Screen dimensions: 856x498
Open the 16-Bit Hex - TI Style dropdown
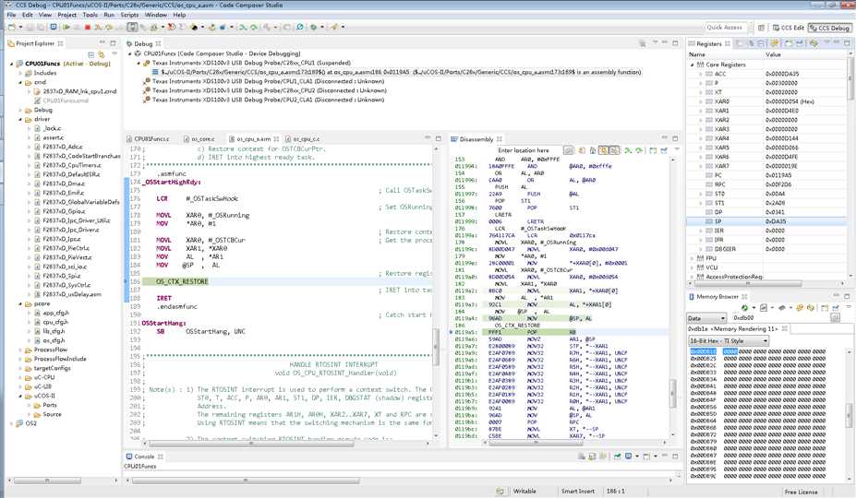729,341
